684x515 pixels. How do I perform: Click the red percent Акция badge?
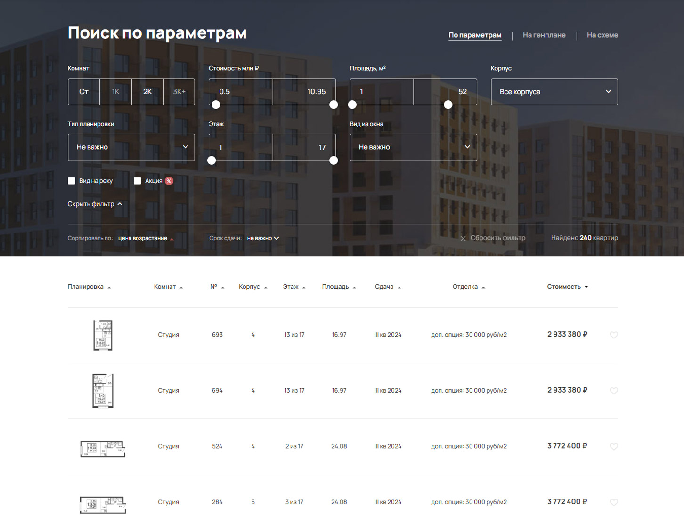[169, 181]
